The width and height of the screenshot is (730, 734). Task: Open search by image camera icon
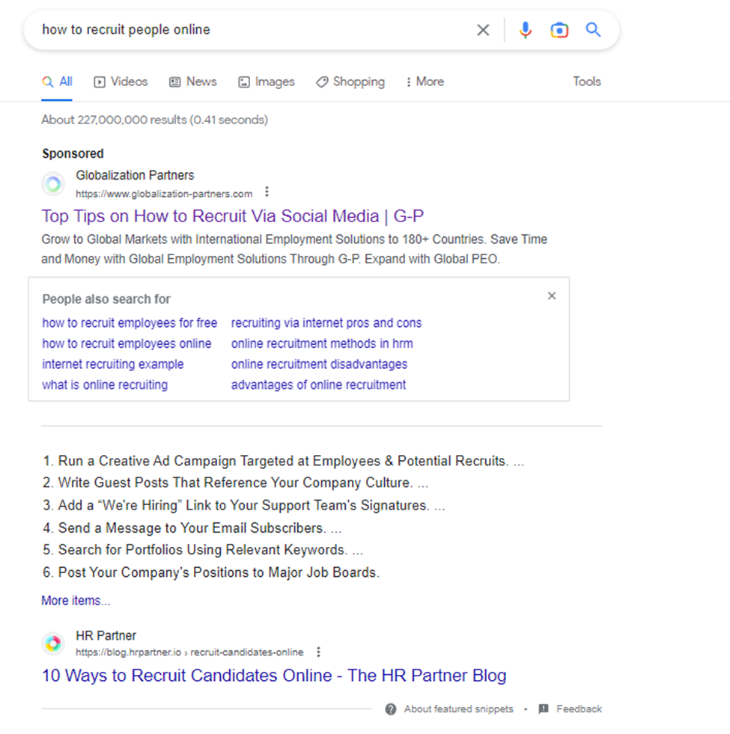coord(559,30)
